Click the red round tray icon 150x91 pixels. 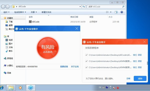click(x=118, y=88)
